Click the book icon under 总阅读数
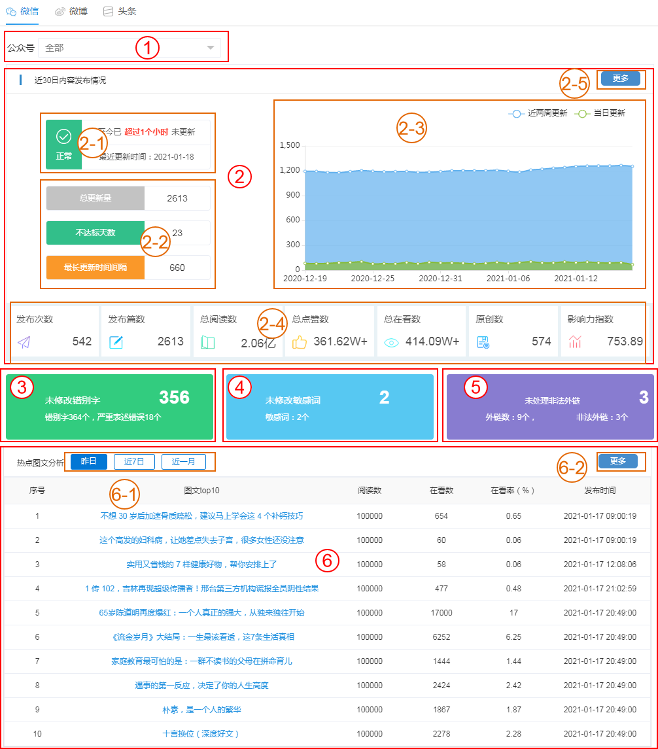 [207, 341]
